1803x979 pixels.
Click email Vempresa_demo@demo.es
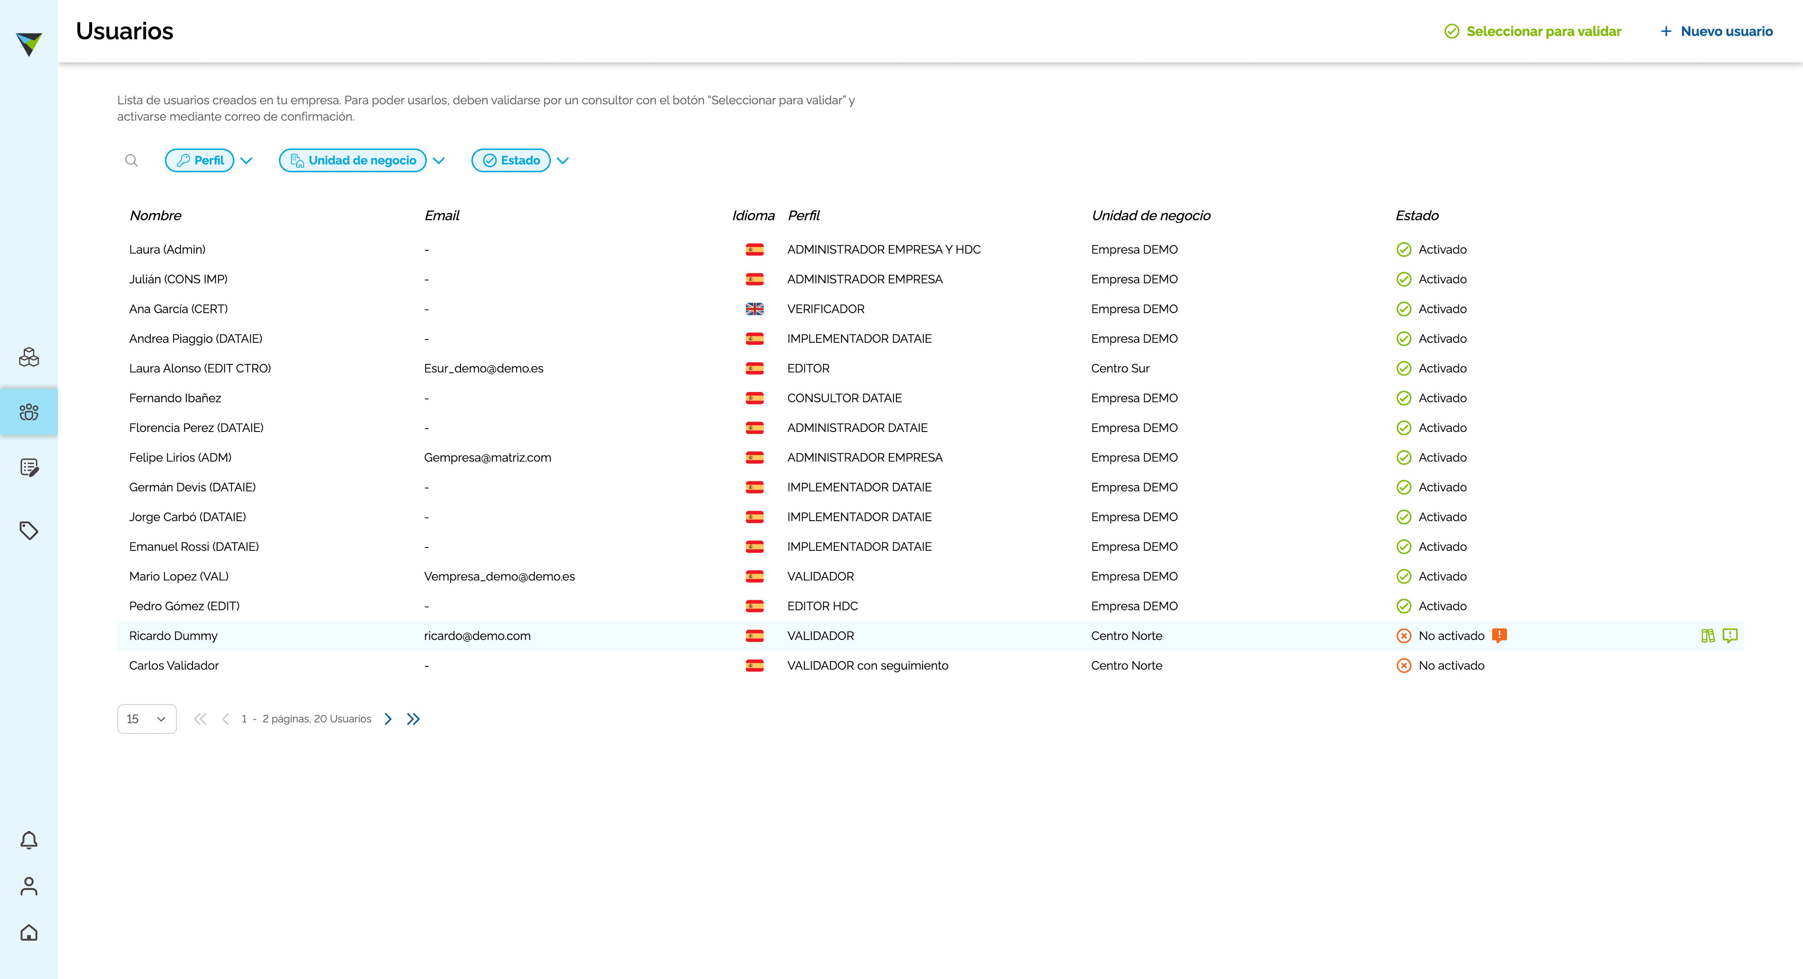tap(499, 576)
